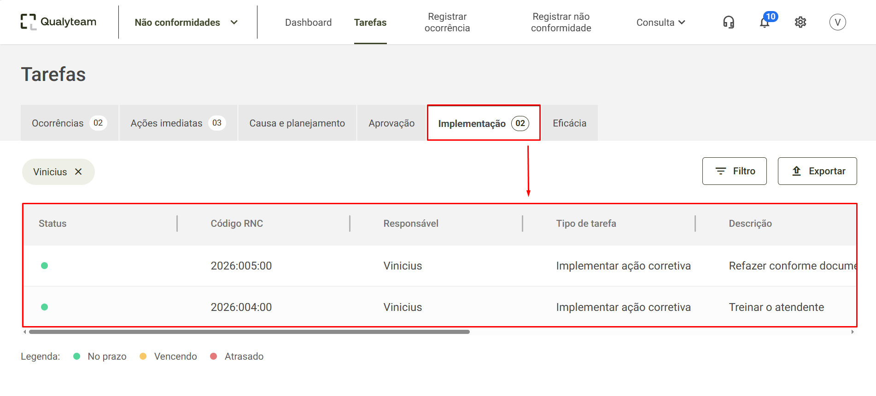Viewport: 876px width, 396px height.
Task: Go to Dashboard in the top menu
Action: [x=308, y=22]
